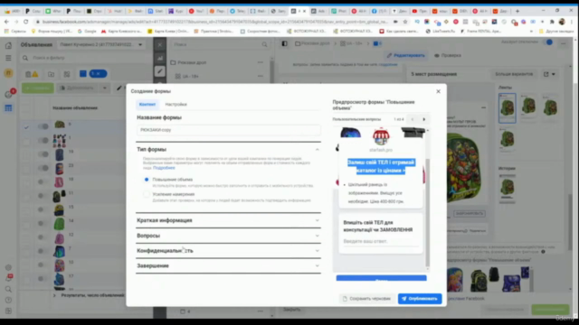Click the campaigns warning icon tab
This screenshot has width=579, height=325.
(x=32, y=74)
